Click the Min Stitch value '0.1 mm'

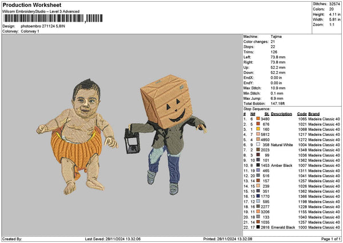point(277,93)
